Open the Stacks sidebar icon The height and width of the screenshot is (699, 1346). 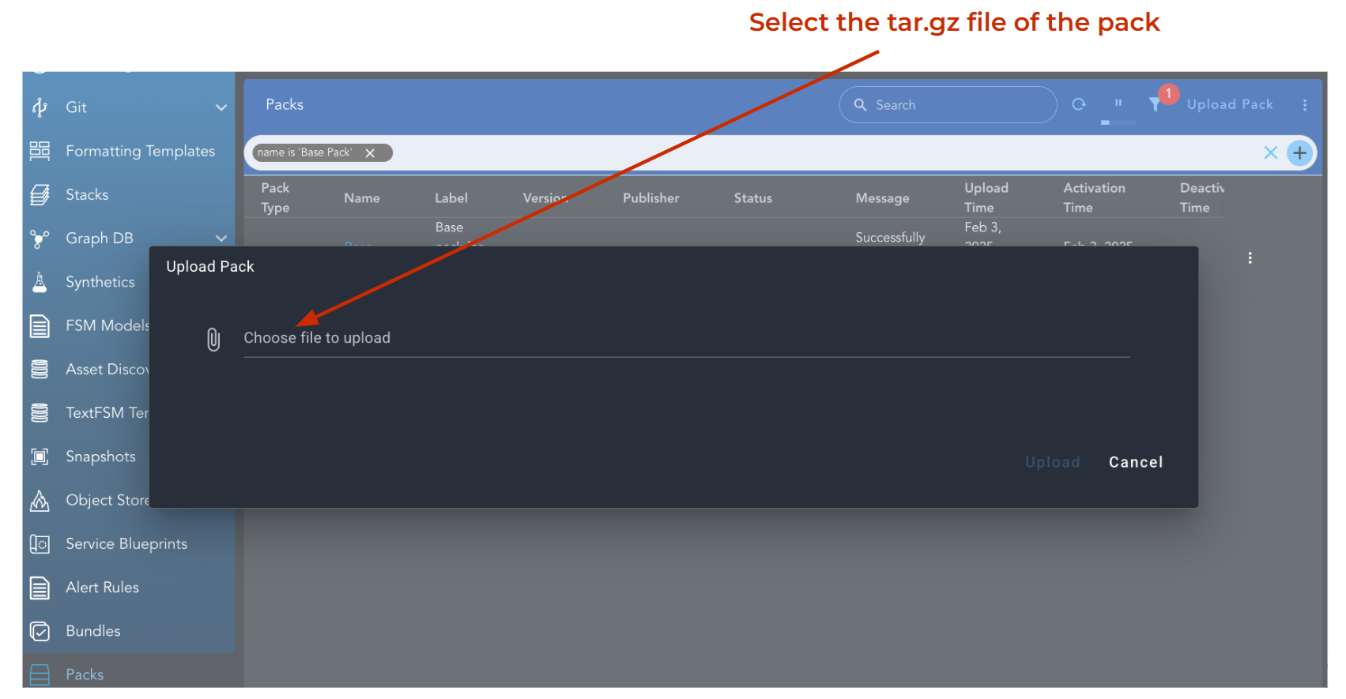(40, 194)
